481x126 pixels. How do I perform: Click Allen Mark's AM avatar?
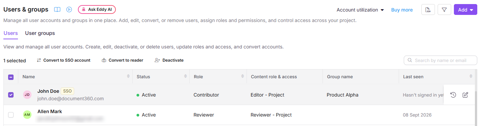tap(27, 115)
